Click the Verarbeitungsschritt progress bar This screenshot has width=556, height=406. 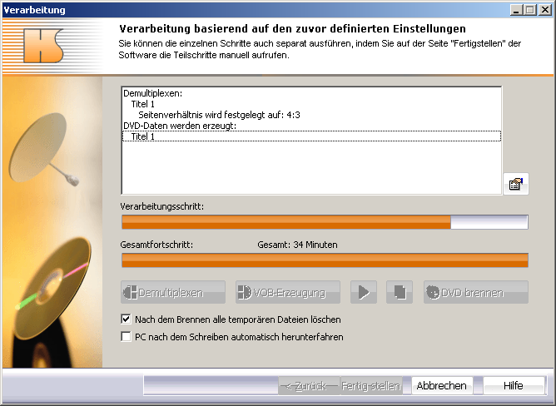click(x=325, y=222)
